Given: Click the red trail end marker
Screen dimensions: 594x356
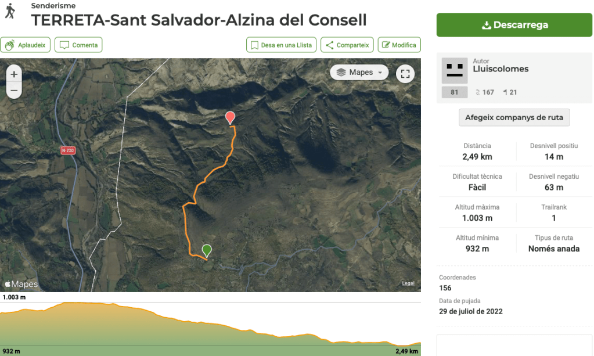Looking at the screenshot, I should (x=230, y=117).
